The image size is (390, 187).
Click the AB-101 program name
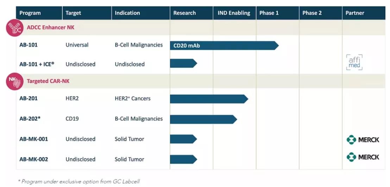29,45
